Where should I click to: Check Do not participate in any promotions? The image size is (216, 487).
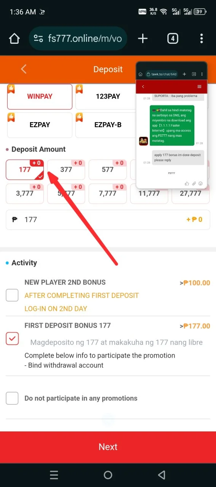tap(12, 398)
